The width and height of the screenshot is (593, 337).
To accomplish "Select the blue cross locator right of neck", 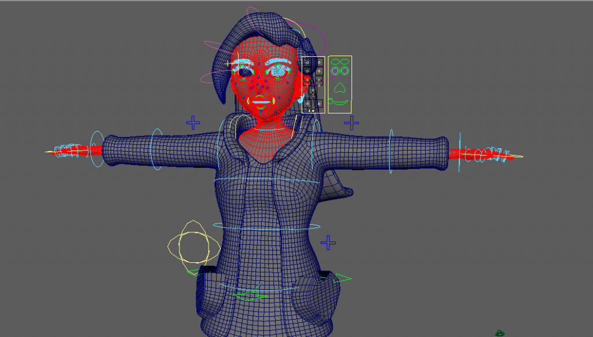I will [351, 123].
